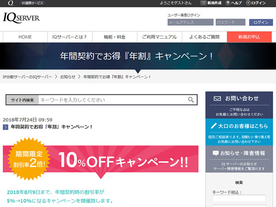
Task: Click the Q logo in top bar
Action: coord(11,3)
